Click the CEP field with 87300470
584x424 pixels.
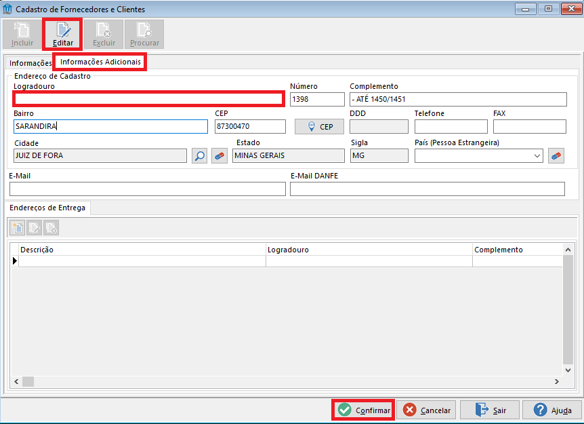click(250, 126)
